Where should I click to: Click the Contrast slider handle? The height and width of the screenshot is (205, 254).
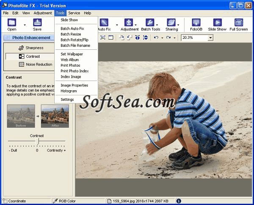coord(38,142)
